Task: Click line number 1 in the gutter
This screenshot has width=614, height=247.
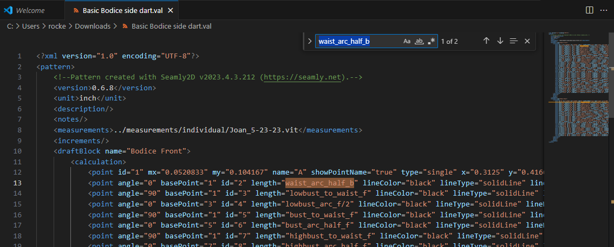Action: 19,56
